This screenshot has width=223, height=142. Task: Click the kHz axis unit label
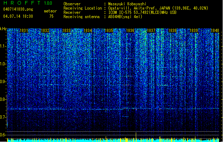point(3,29)
